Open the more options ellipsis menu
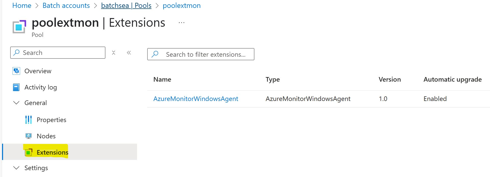Viewport: 490px width, 177px height. [182, 23]
